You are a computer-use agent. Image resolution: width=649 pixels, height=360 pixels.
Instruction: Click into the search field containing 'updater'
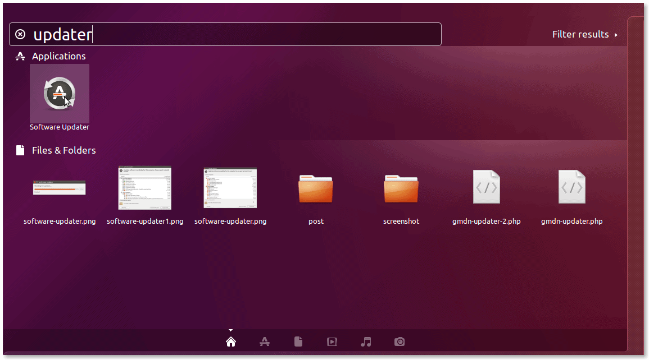225,34
